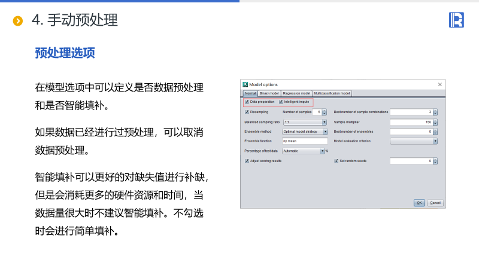Click the Best number of ensembles spinner
The width and height of the screenshot is (479, 269).
click(x=435, y=132)
